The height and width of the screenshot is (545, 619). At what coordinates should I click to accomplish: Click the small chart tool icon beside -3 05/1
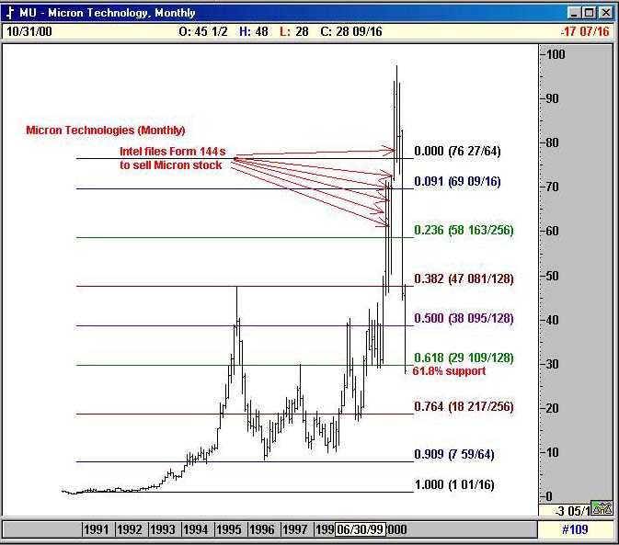tap(602, 508)
